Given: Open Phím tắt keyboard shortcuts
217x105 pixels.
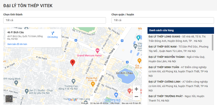Looking at the screenshot, I should (x=85, y=103).
